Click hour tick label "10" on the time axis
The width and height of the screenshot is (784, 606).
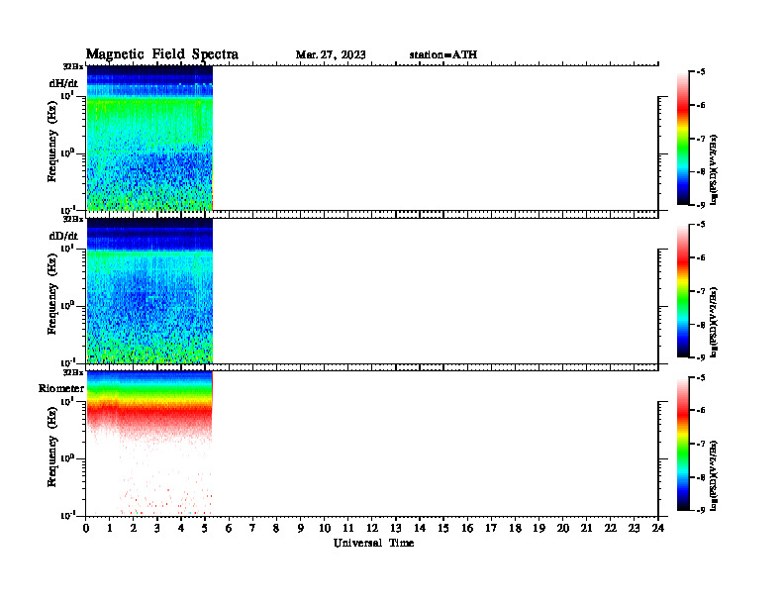click(x=325, y=528)
